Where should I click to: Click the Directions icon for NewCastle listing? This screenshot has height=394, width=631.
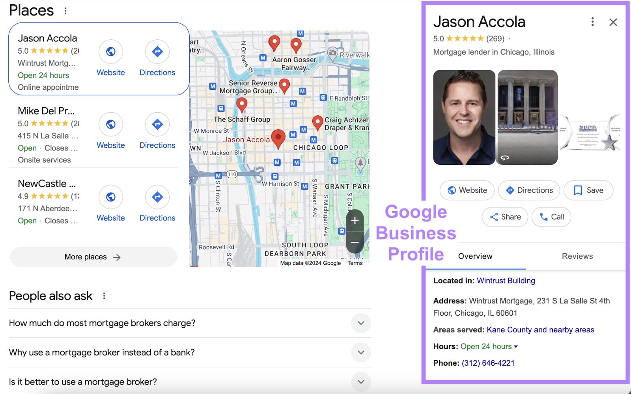[x=157, y=197]
